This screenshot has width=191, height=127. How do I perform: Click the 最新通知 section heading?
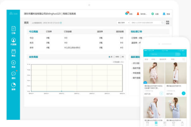135,57
